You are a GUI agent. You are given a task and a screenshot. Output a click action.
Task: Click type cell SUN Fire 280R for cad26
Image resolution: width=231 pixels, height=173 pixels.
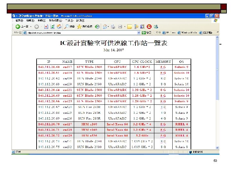(89, 119)
